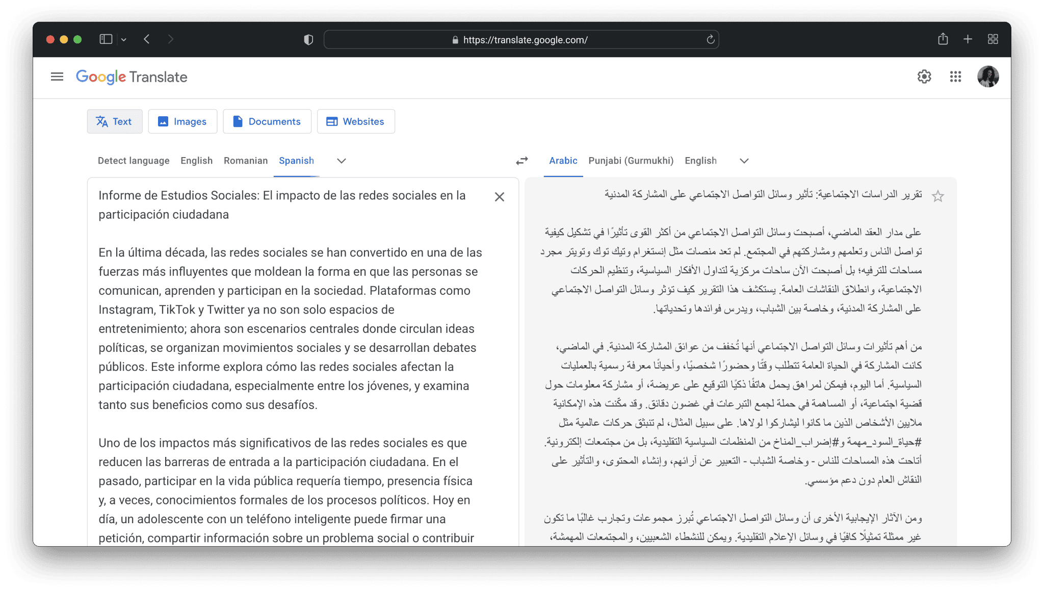Toggle the browser sidebar panel

106,39
